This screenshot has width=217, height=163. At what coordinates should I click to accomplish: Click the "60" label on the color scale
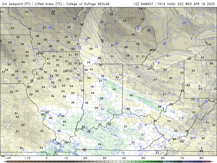click(x=163, y=158)
